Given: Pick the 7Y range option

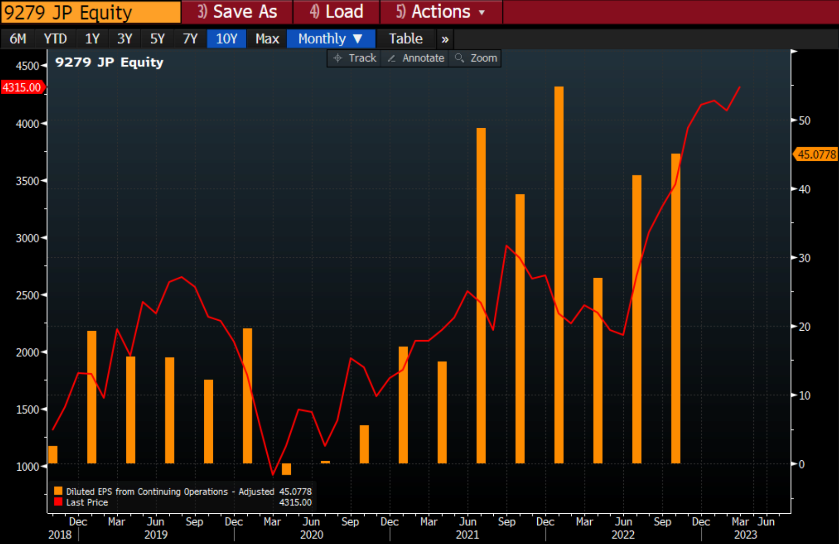Looking at the screenshot, I should pyautogui.click(x=190, y=39).
